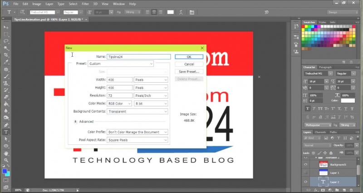Click Save Preset button
Image resolution: width=363 pixels, height=193 pixels.
[189, 72]
